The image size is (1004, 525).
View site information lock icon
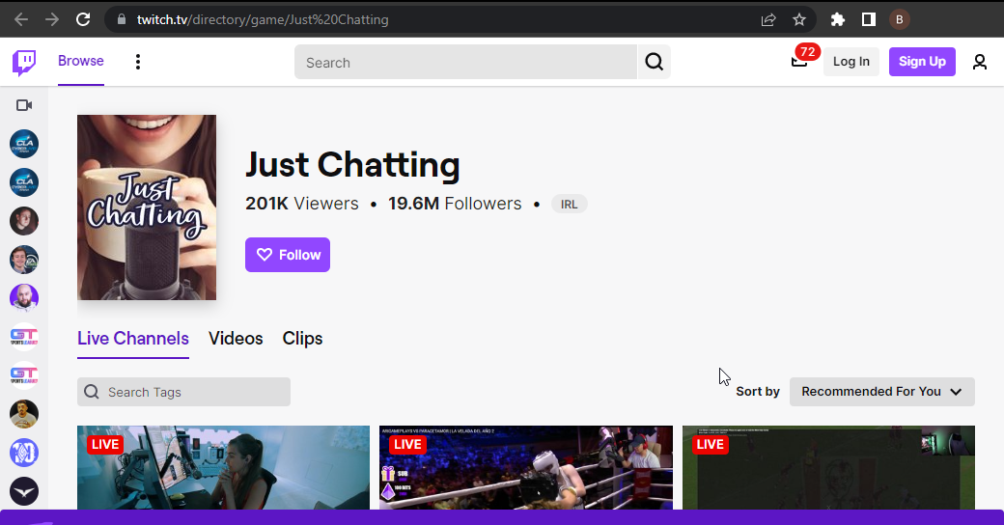(x=122, y=20)
